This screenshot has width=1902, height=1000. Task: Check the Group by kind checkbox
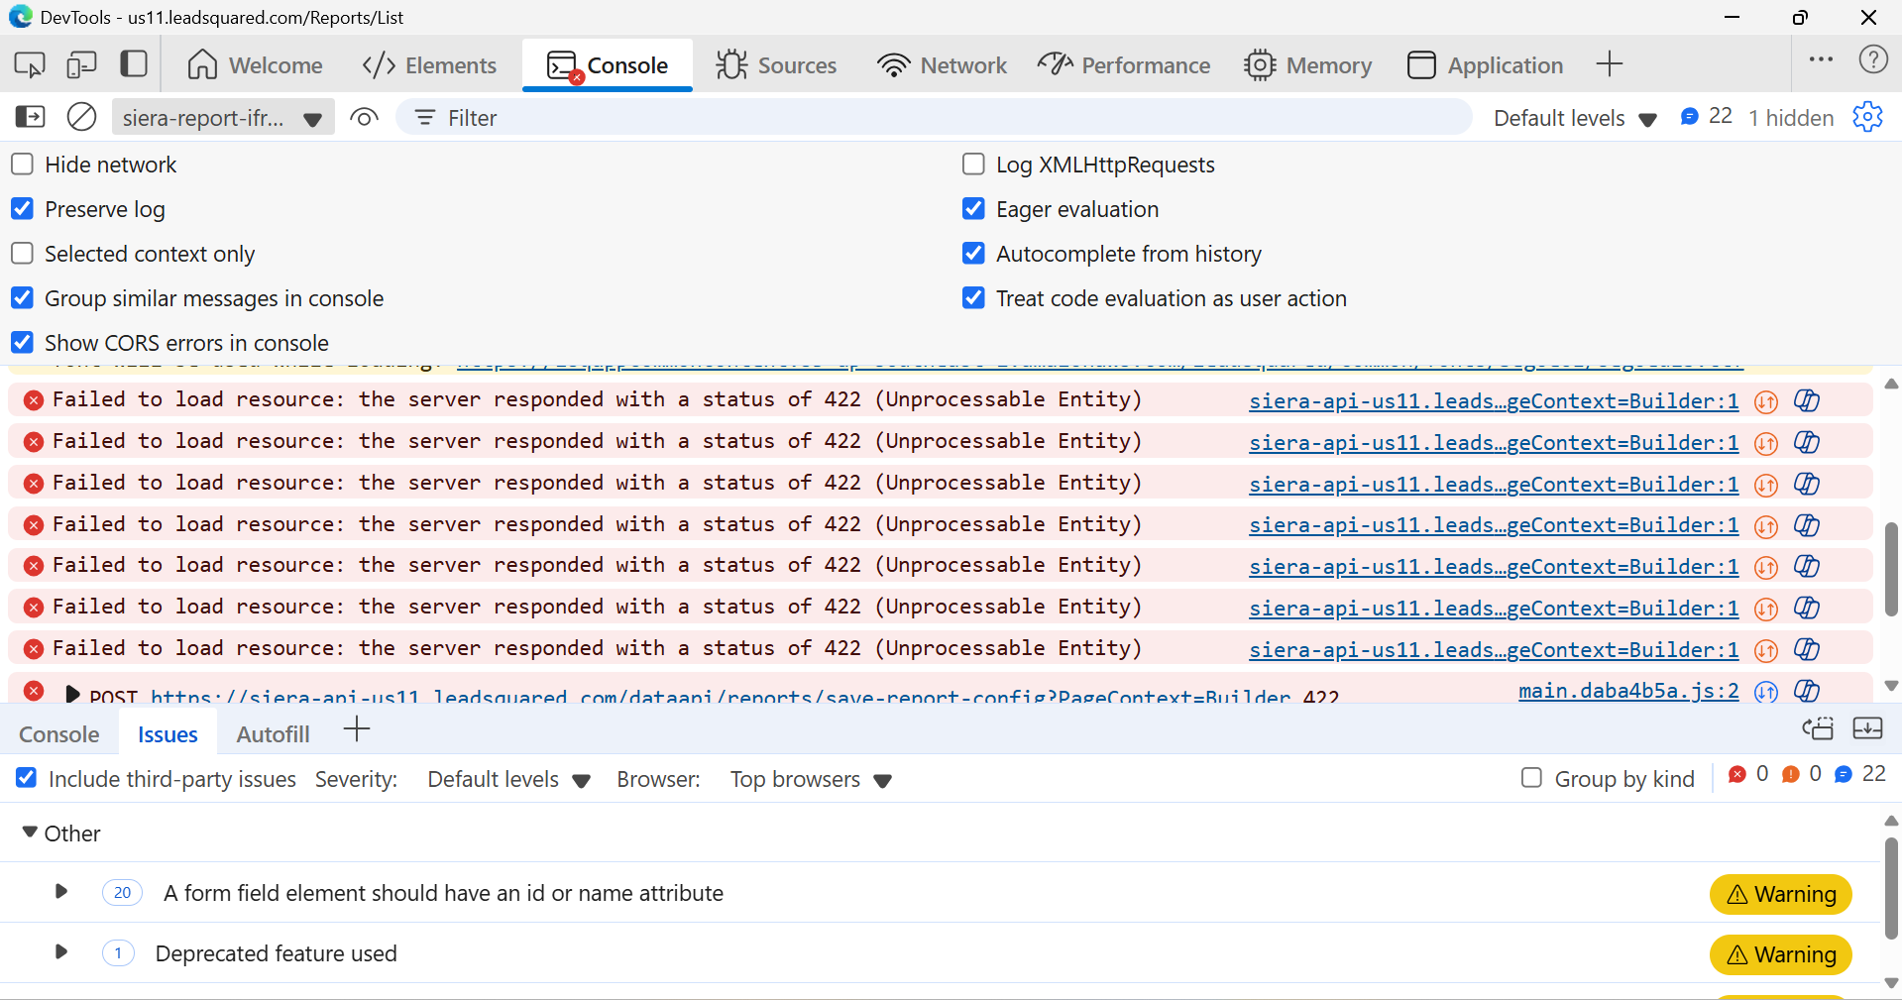1531,779
